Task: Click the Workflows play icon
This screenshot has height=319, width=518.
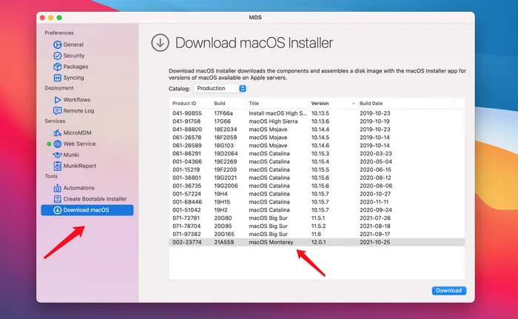Action: point(58,100)
